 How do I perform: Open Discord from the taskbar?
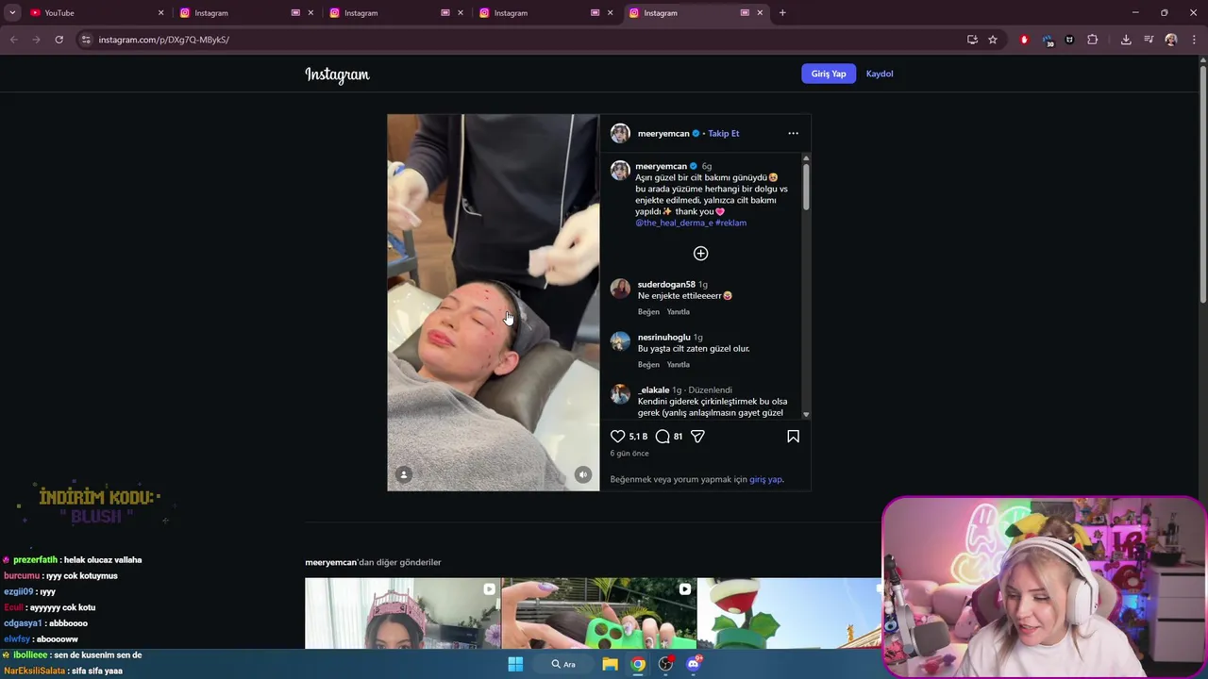pyautogui.click(x=694, y=664)
